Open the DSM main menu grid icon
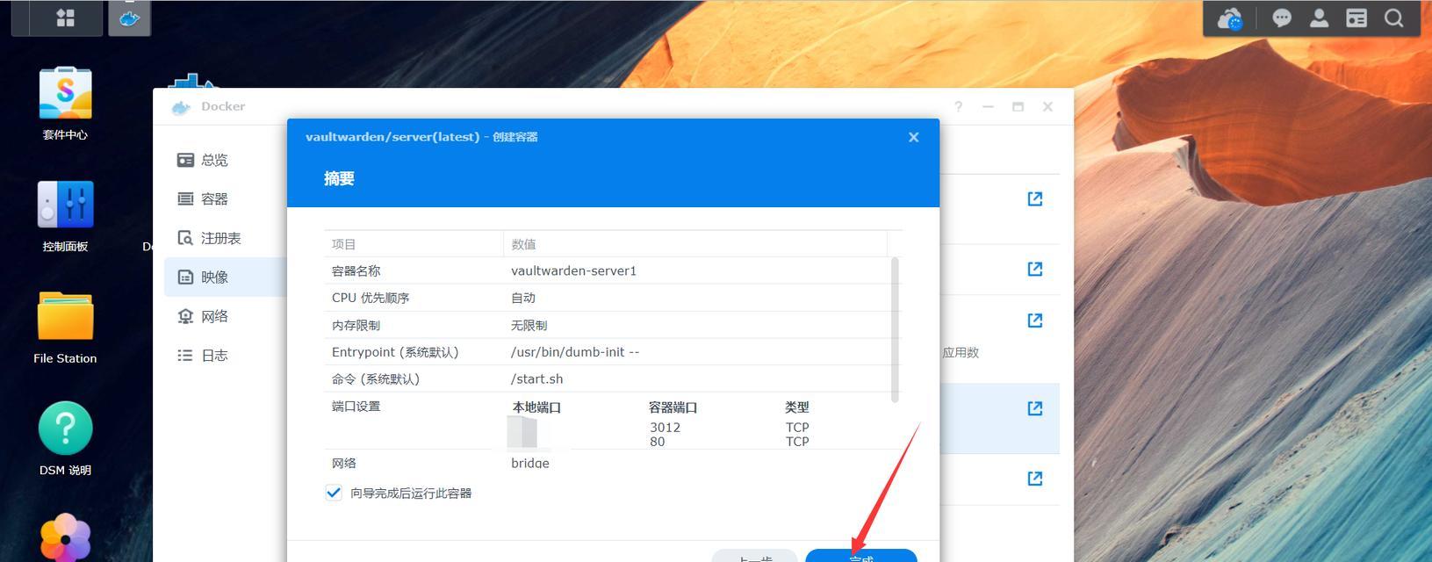 click(x=66, y=18)
